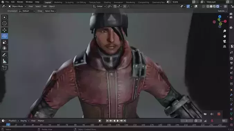Open the viewport Object menu

click(52, 7)
